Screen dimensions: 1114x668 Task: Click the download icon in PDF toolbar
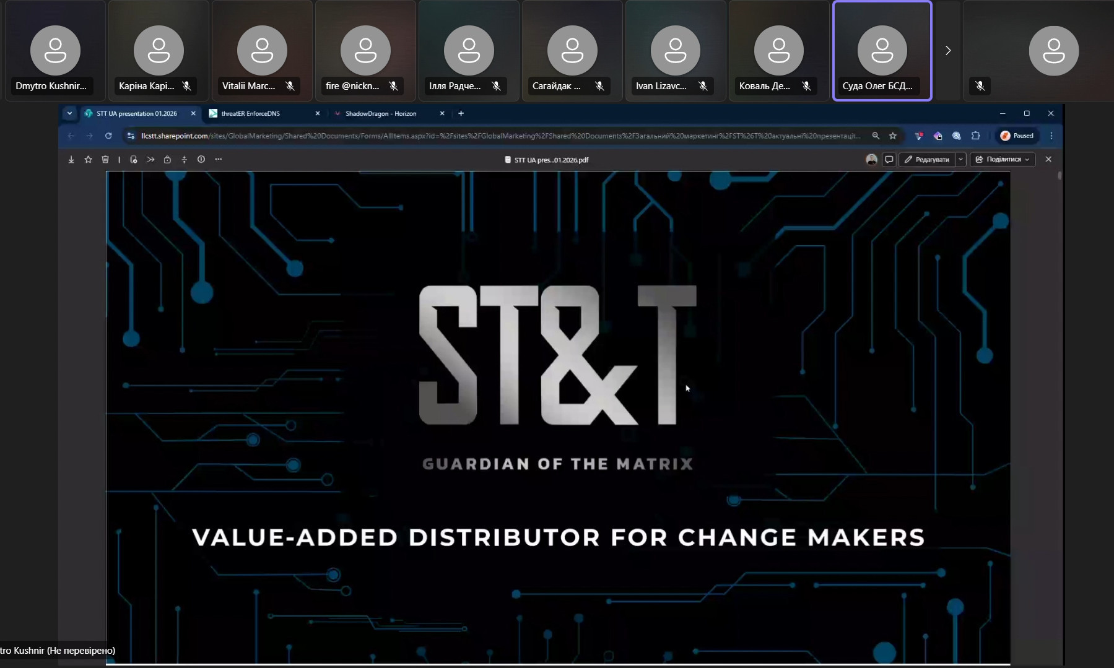tap(71, 160)
